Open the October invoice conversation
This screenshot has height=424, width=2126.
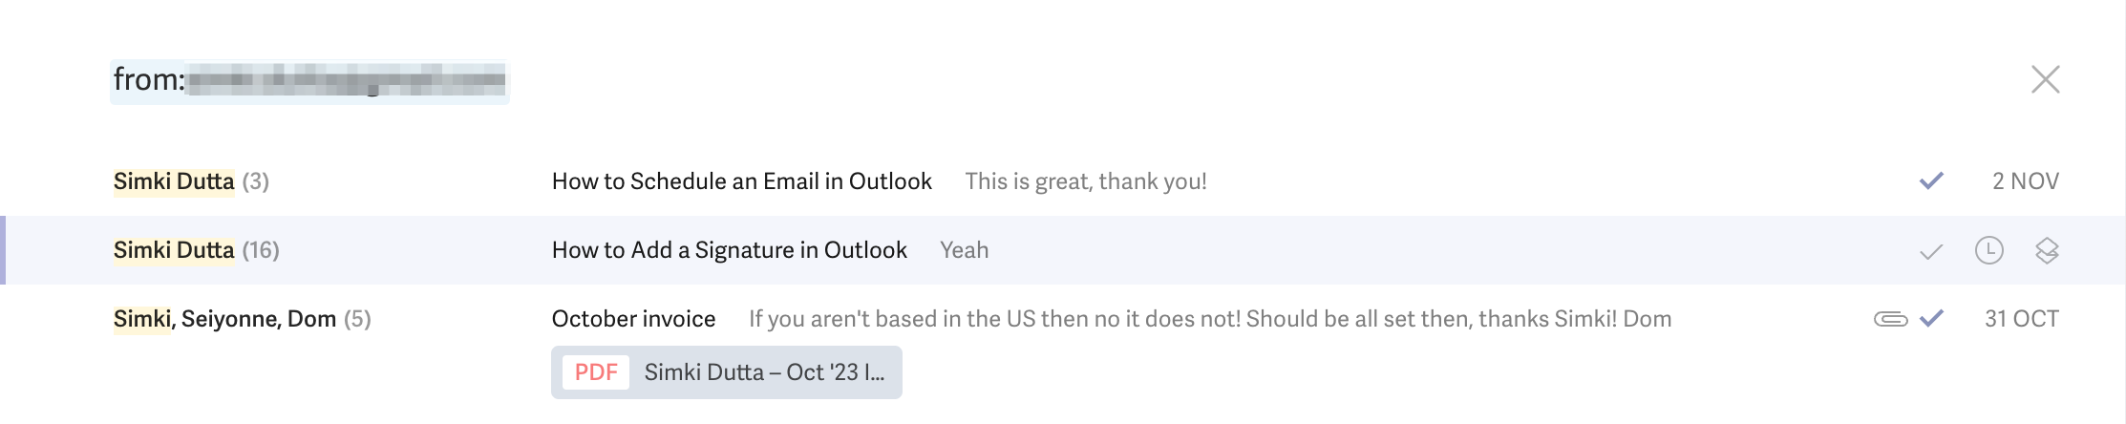[x=633, y=319]
